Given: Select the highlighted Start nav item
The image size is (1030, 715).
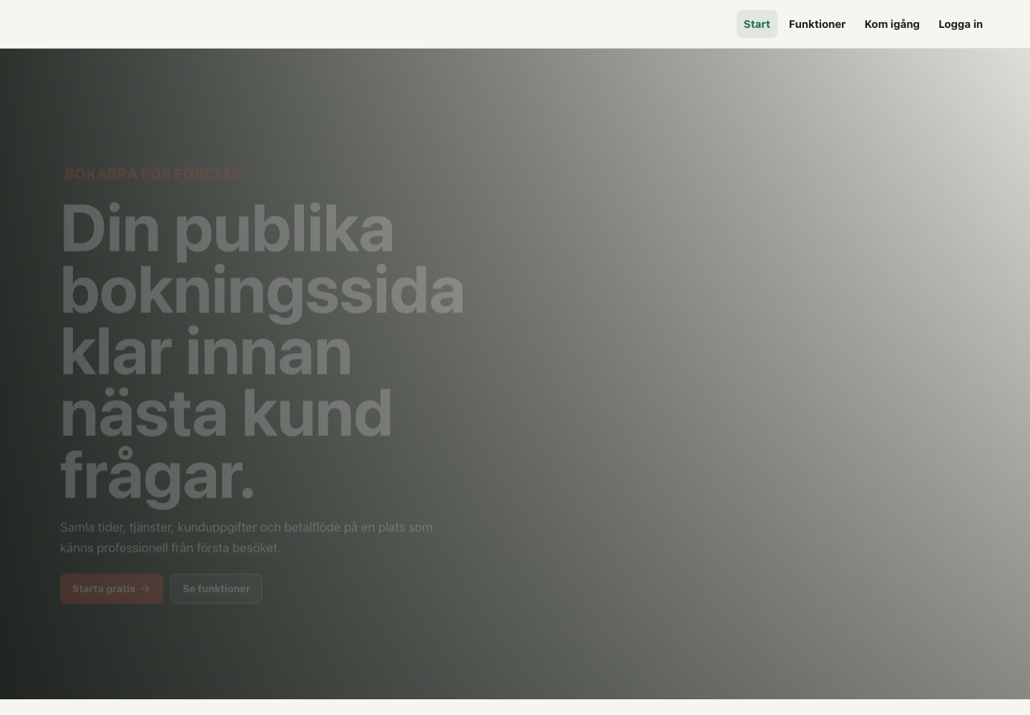Looking at the screenshot, I should click(757, 24).
